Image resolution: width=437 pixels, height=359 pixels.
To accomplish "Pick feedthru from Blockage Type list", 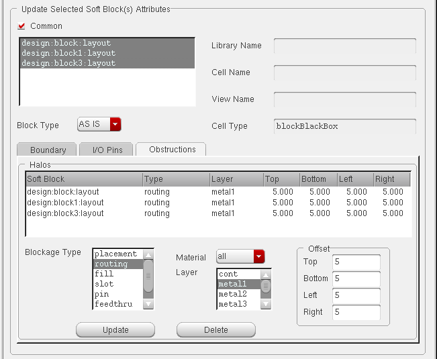I will [x=113, y=304].
